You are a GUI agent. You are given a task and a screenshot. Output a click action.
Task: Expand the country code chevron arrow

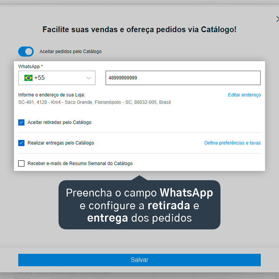[89, 78]
